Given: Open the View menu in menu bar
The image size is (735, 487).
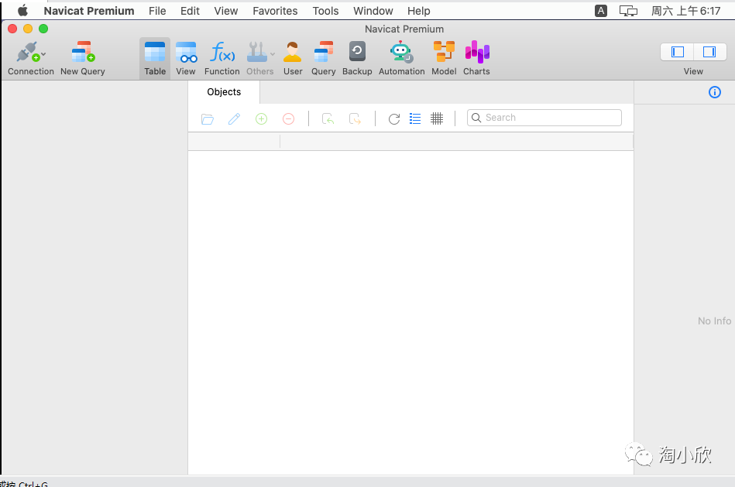Looking at the screenshot, I should 226,11.
